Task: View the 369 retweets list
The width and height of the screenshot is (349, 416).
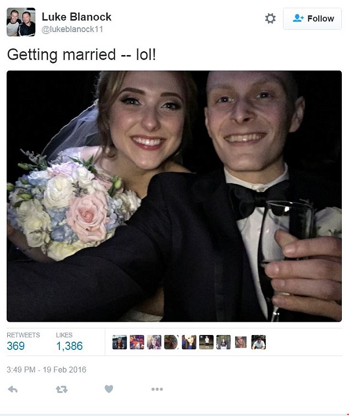Action: pos(23,342)
